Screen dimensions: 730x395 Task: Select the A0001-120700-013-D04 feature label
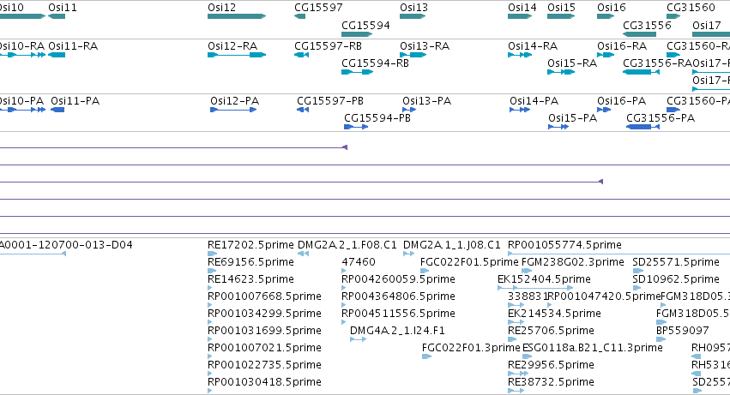coord(66,245)
